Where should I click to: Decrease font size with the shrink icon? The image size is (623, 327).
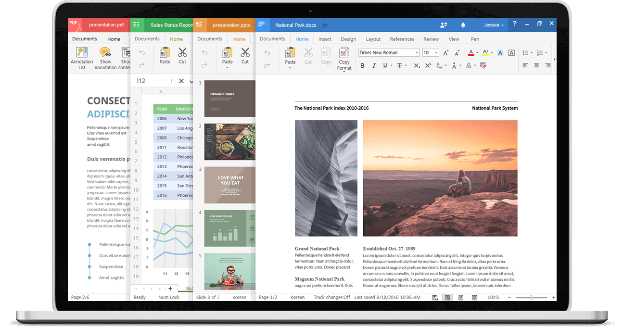457,53
